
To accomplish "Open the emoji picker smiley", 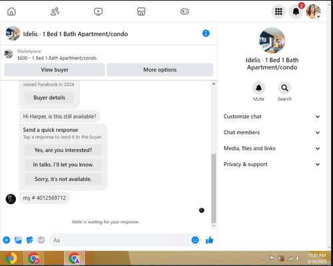I will [195, 240].
